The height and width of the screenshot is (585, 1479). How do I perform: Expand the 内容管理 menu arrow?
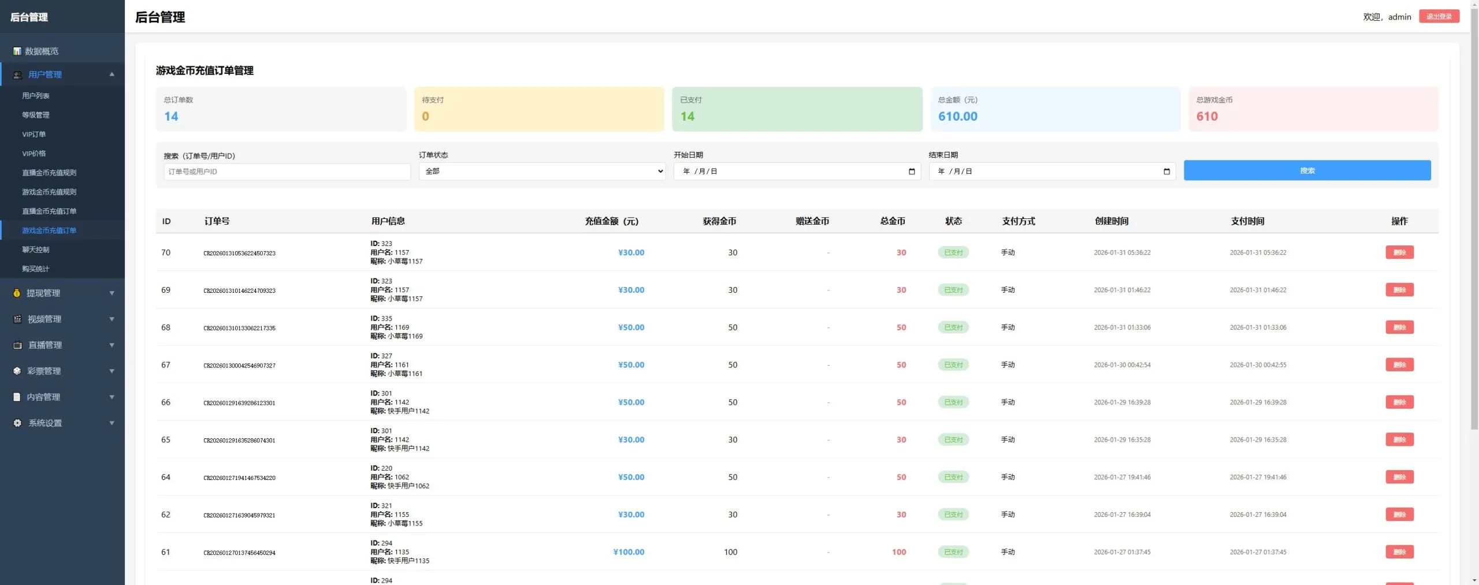112,397
